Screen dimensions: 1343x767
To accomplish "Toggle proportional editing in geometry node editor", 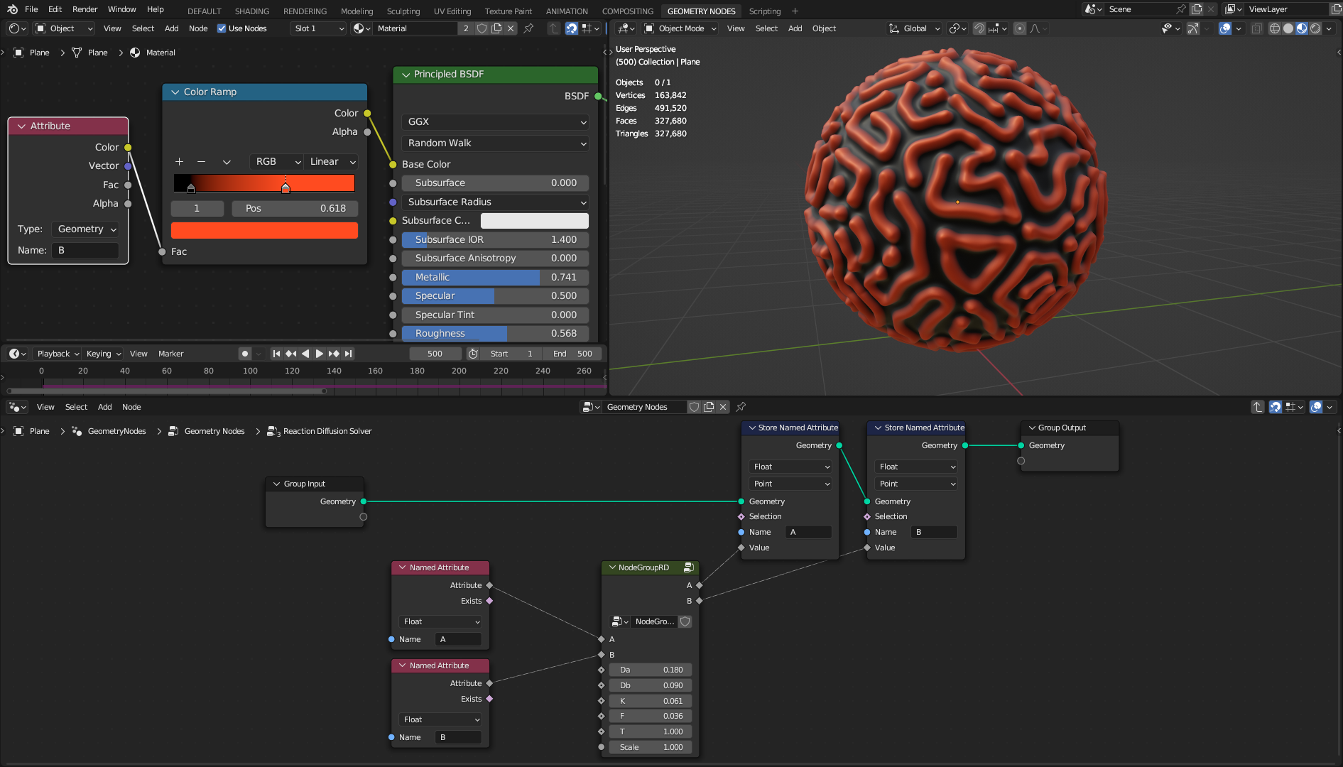I will [1316, 407].
